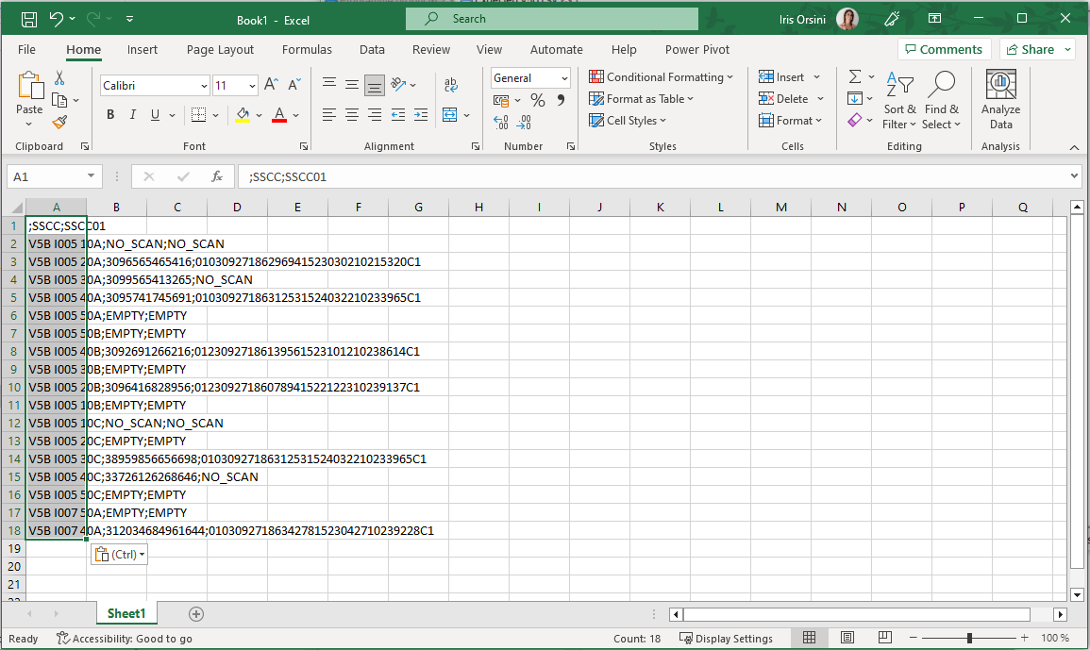Click the Save icon in title bar
1090x650 pixels.
tap(29, 20)
